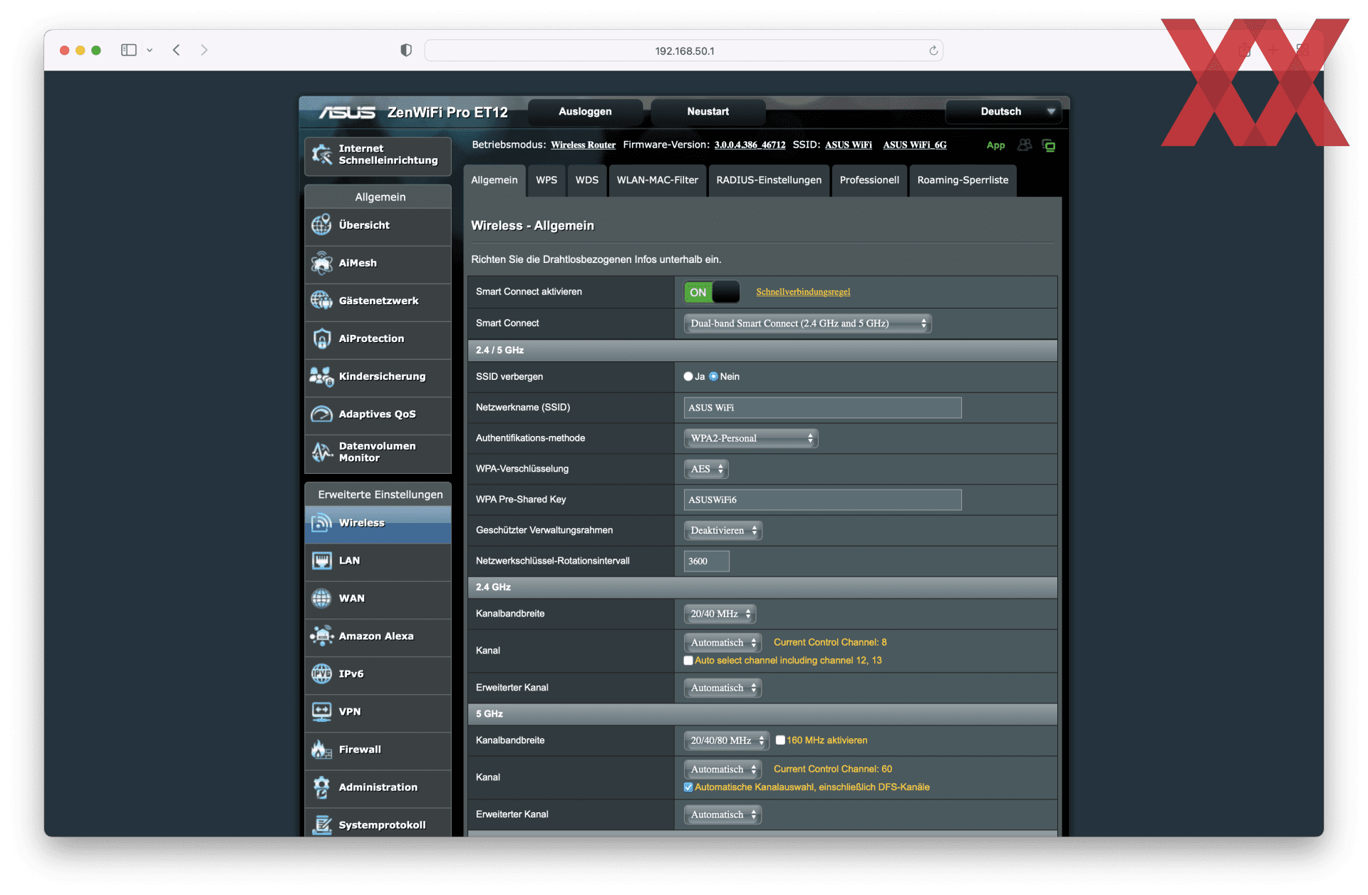Click the privacy shield icon in Safari

point(406,50)
